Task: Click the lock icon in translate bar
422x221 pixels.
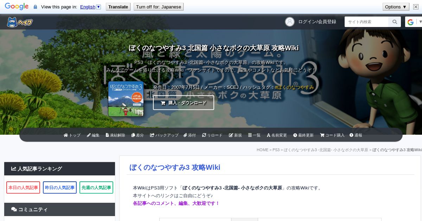Action: 35,7
